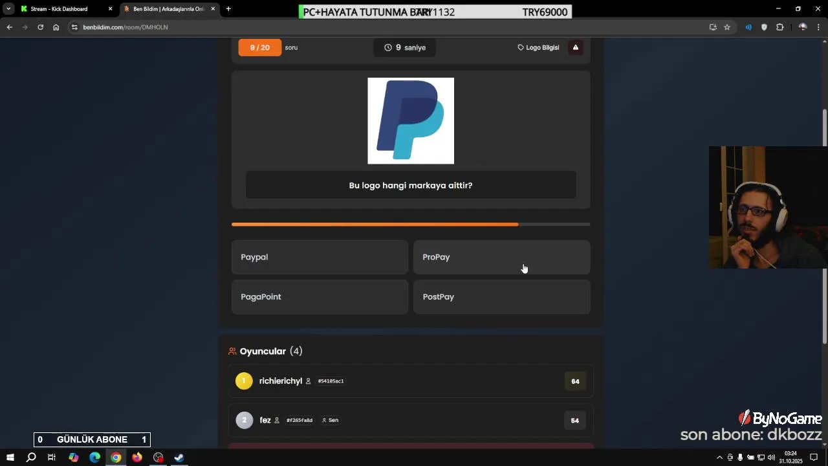
Task: Open OBS Studio from taskbar
Action: click(158, 458)
